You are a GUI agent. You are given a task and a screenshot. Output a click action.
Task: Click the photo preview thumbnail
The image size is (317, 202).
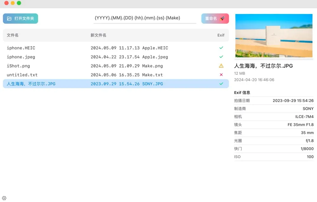coord(274,35)
